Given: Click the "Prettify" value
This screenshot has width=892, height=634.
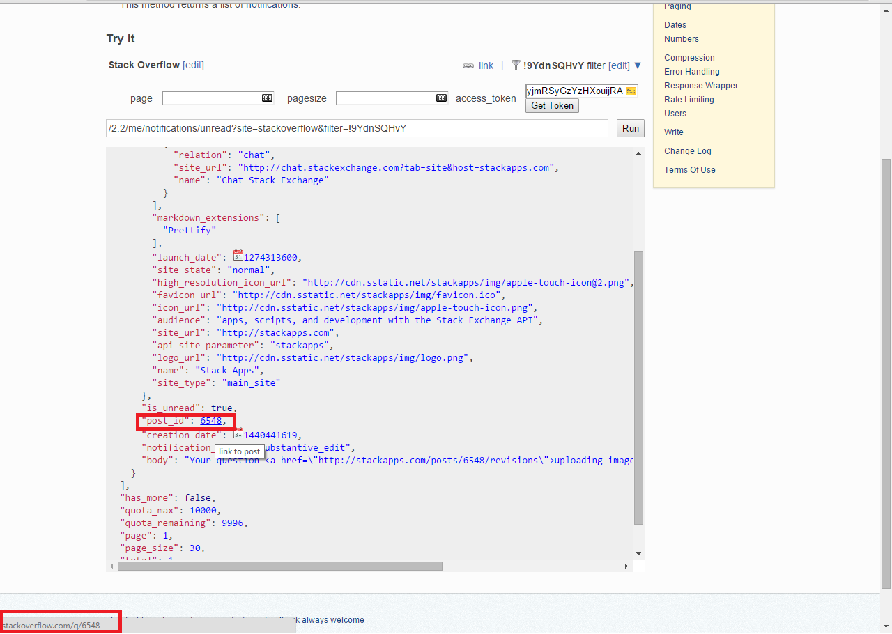Looking at the screenshot, I should tap(190, 230).
